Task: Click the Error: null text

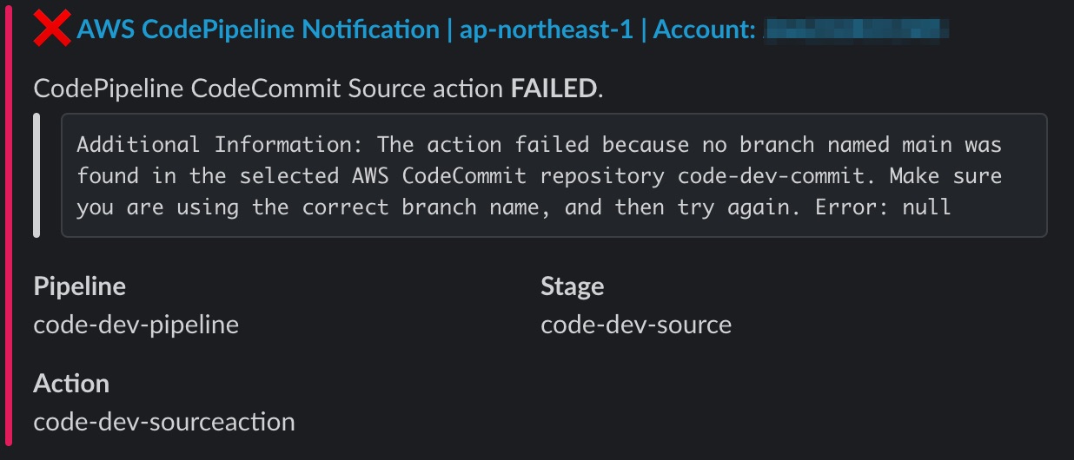Action: coord(883,207)
